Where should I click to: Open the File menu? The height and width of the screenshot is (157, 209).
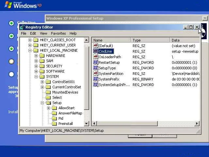(24, 33)
